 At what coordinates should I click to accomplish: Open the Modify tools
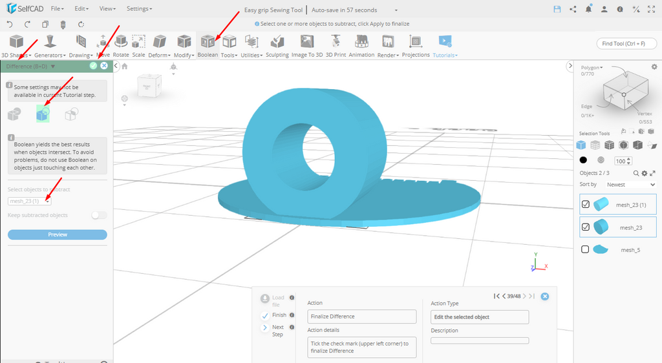click(184, 47)
